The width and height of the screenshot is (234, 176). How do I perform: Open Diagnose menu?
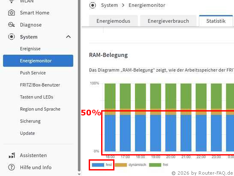click(x=31, y=25)
